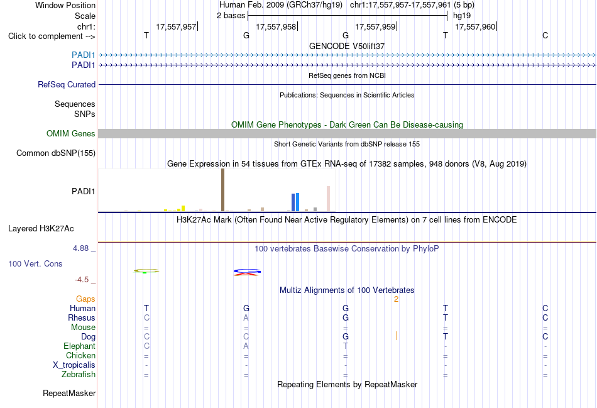Click the Elephant species row label
Image resolution: width=597 pixels, height=408 pixels.
pos(79,346)
